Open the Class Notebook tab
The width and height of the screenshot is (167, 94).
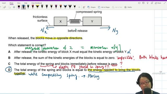point(37,3)
